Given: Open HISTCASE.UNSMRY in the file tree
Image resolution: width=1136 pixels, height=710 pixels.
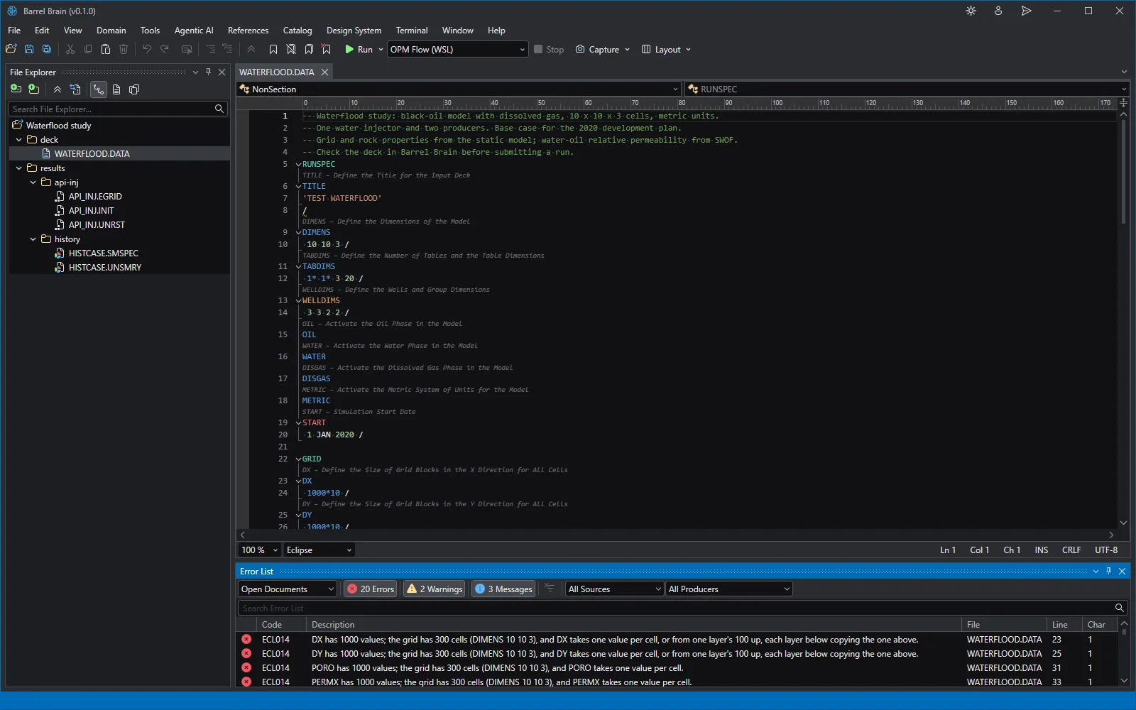Looking at the screenshot, I should pyautogui.click(x=104, y=268).
